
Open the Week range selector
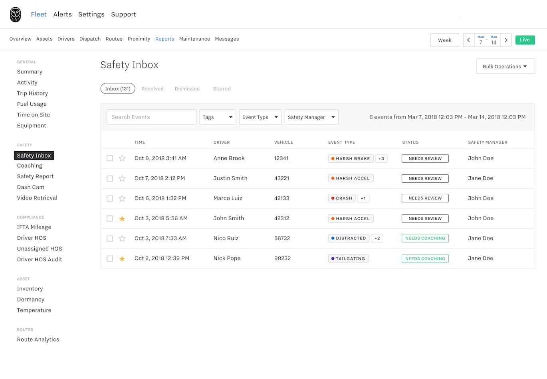pos(445,40)
